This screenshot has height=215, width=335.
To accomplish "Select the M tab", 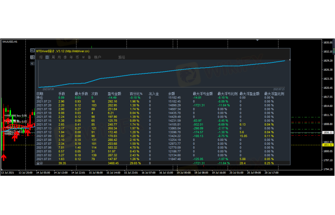I will coord(83,57).
